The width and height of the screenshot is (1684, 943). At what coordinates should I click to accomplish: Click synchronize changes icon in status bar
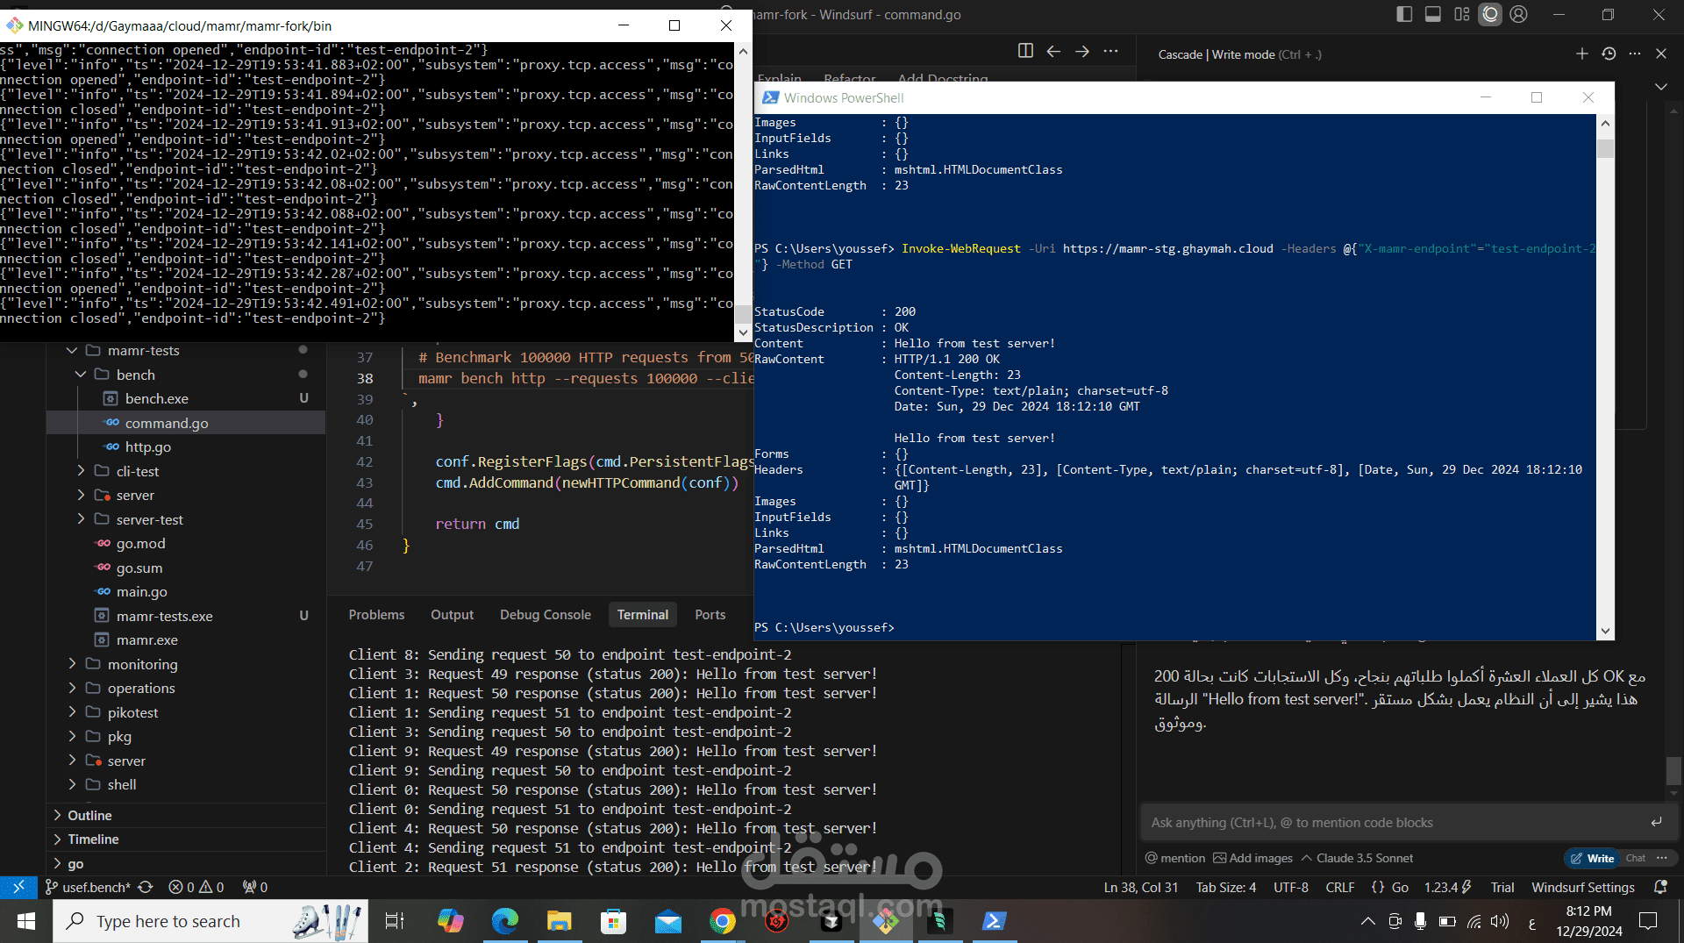click(x=146, y=887)
